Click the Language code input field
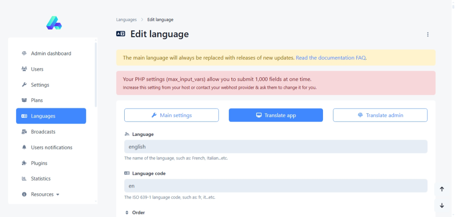 (x=276, y=186)
